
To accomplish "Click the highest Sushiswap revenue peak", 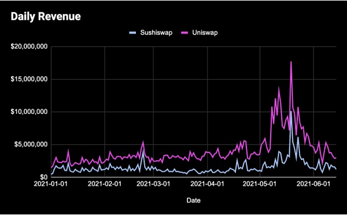I will click(x=291, y=112).
